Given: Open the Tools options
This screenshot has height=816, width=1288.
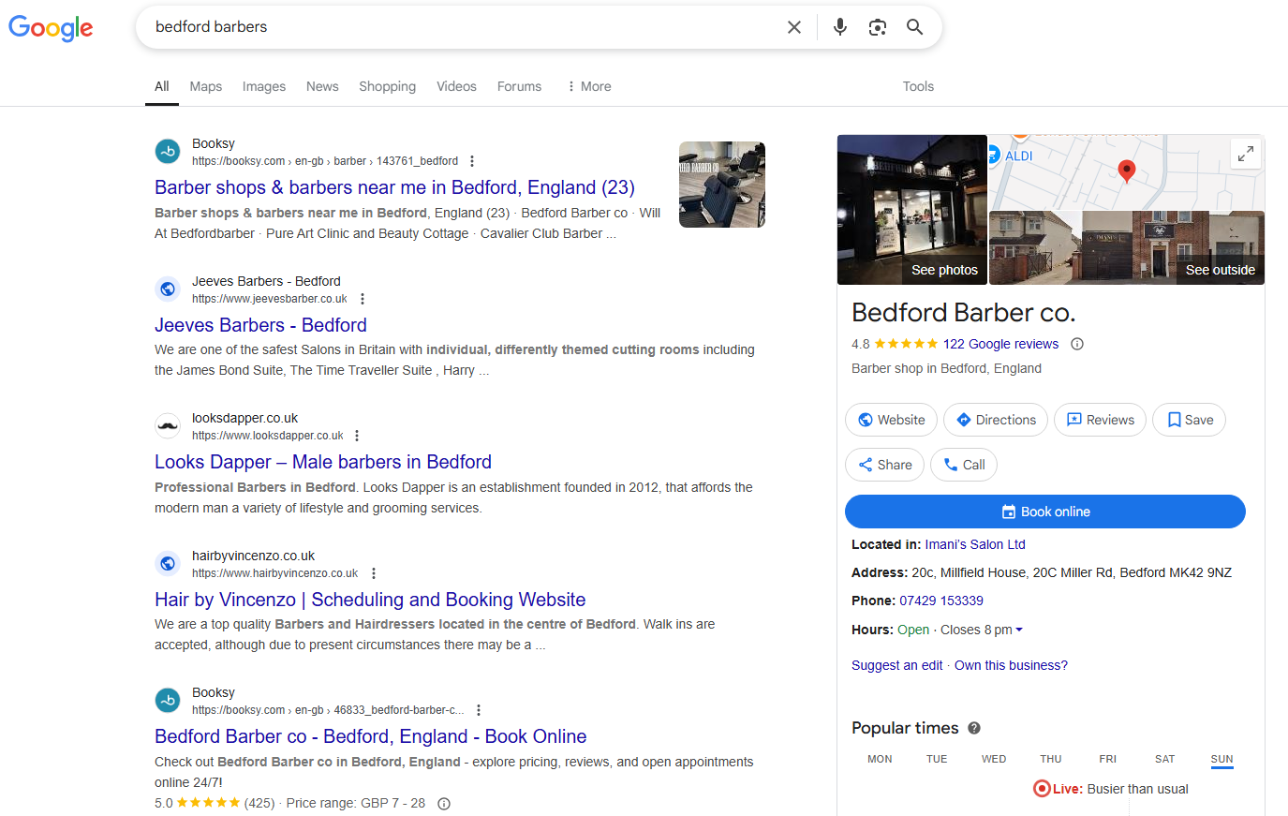Looking at the screenshot, I should (x=918, y=86).
